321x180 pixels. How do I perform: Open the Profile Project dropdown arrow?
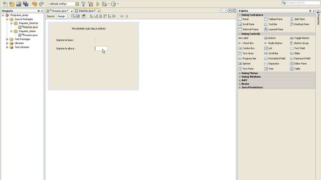[118, 3]
